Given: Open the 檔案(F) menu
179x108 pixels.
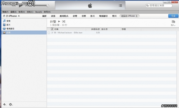Looking at the screenshot, I should point(5,12).
